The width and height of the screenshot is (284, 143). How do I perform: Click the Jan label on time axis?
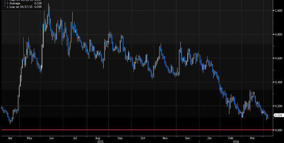coord(209,138)
